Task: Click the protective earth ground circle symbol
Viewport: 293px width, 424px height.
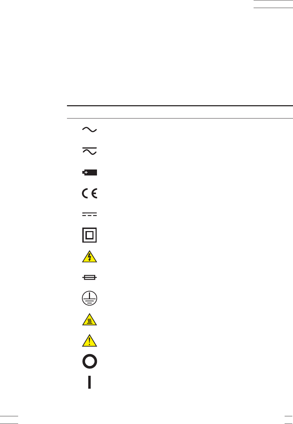Action: pos(90,299)
